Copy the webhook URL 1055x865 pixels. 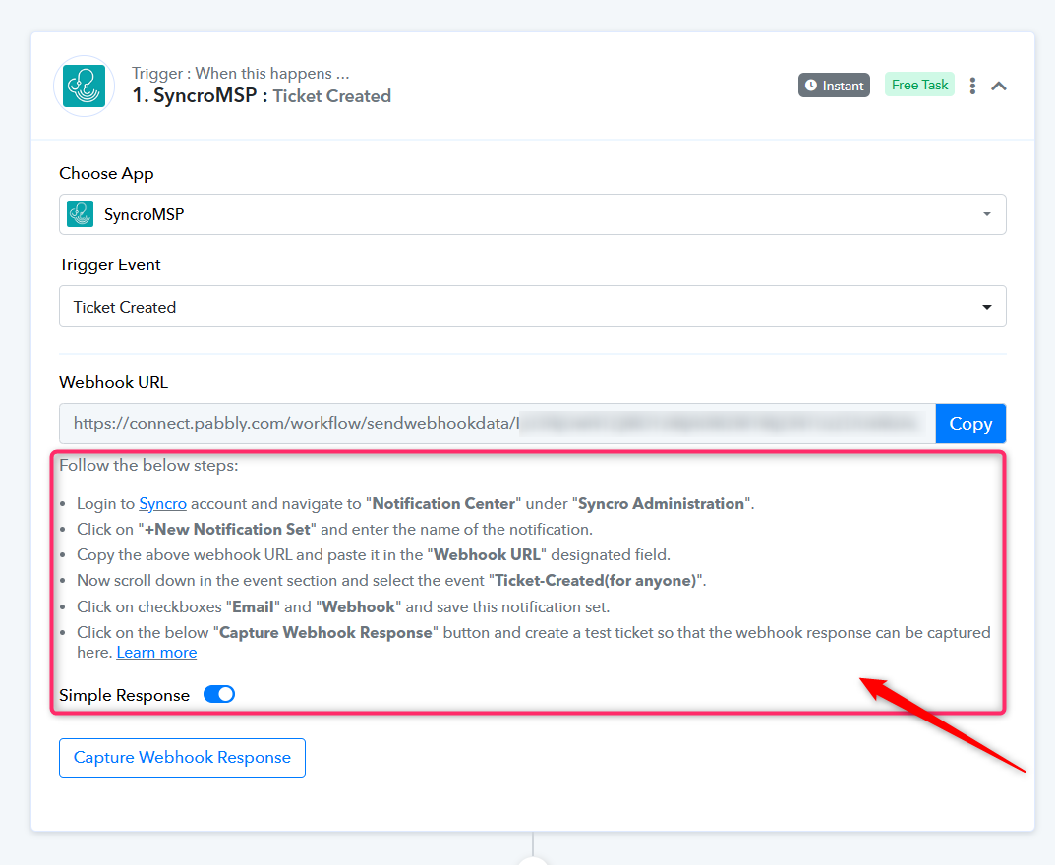pos(970,424)
